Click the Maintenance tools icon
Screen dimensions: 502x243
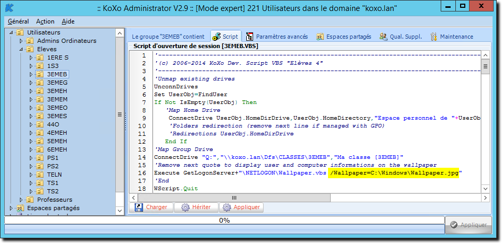(434, 37)
